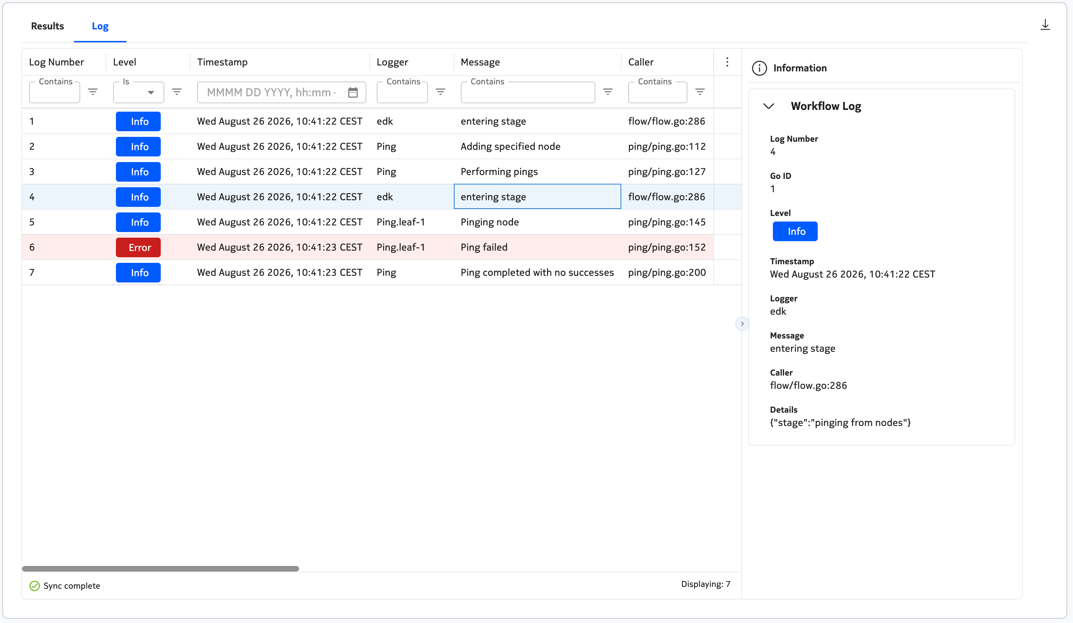Click caller cell 'ping/ping.go:145'

pyautogui.click(x=667, y=222)
